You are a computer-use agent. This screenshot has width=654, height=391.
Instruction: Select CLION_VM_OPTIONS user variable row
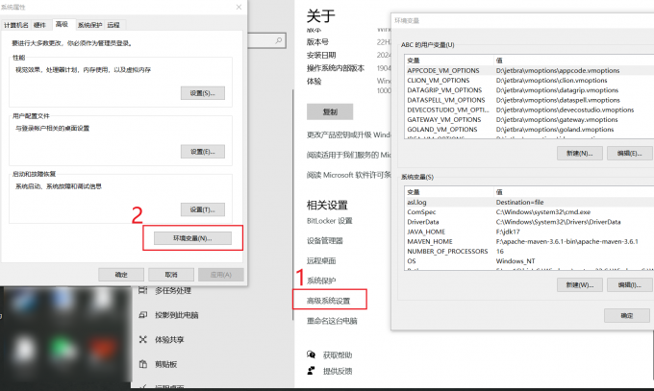coord(529,81)
